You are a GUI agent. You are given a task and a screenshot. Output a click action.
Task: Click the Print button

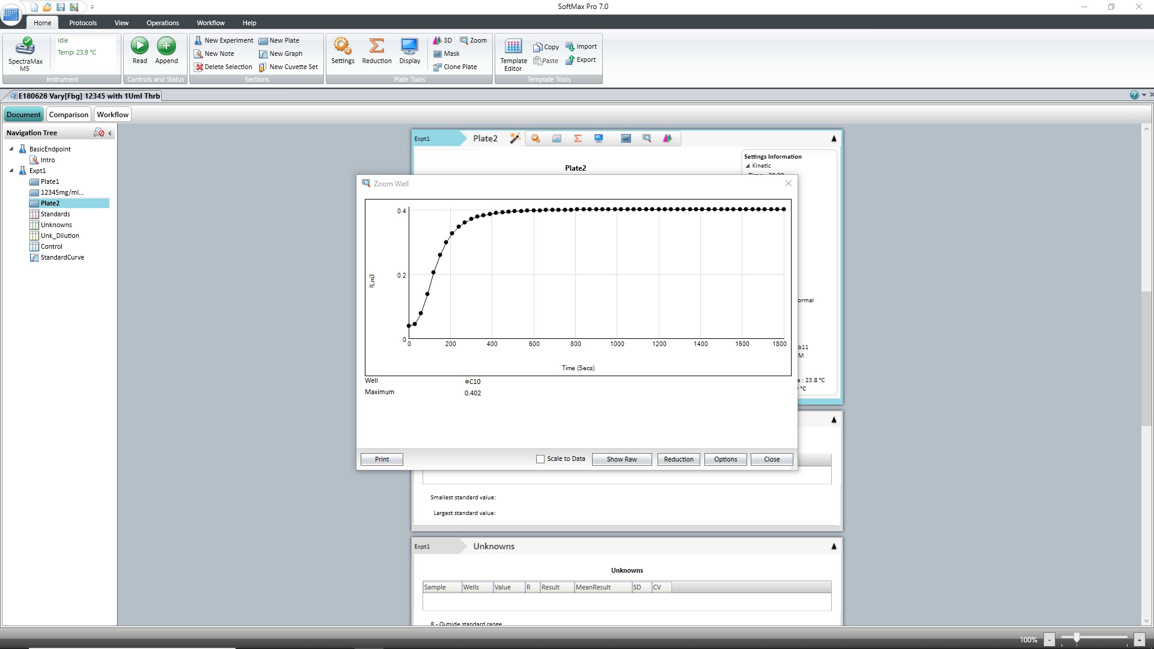[x=382, y=459]
